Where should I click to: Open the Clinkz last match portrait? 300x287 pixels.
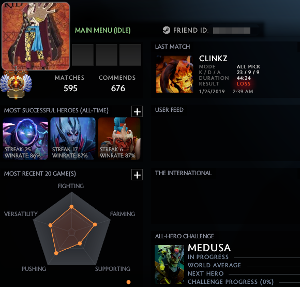pos(174,74)
